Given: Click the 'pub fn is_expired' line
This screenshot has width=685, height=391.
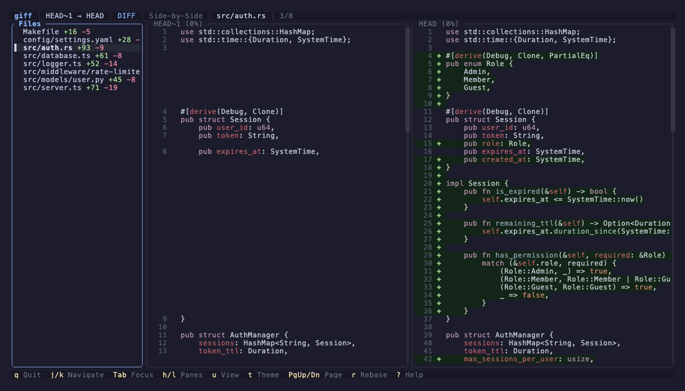Looking at the screenshot, I should click(x=540, y=191).
